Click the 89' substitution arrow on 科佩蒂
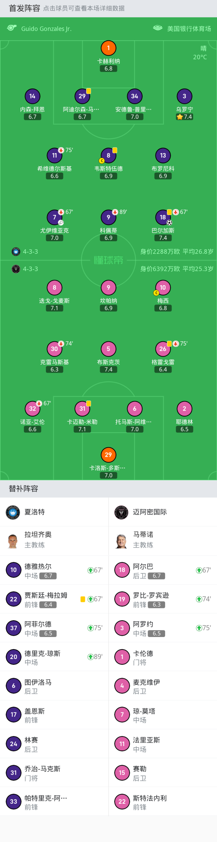Image resolution: width=217 pixels, height=842 pixels. (x=115, y=212)
